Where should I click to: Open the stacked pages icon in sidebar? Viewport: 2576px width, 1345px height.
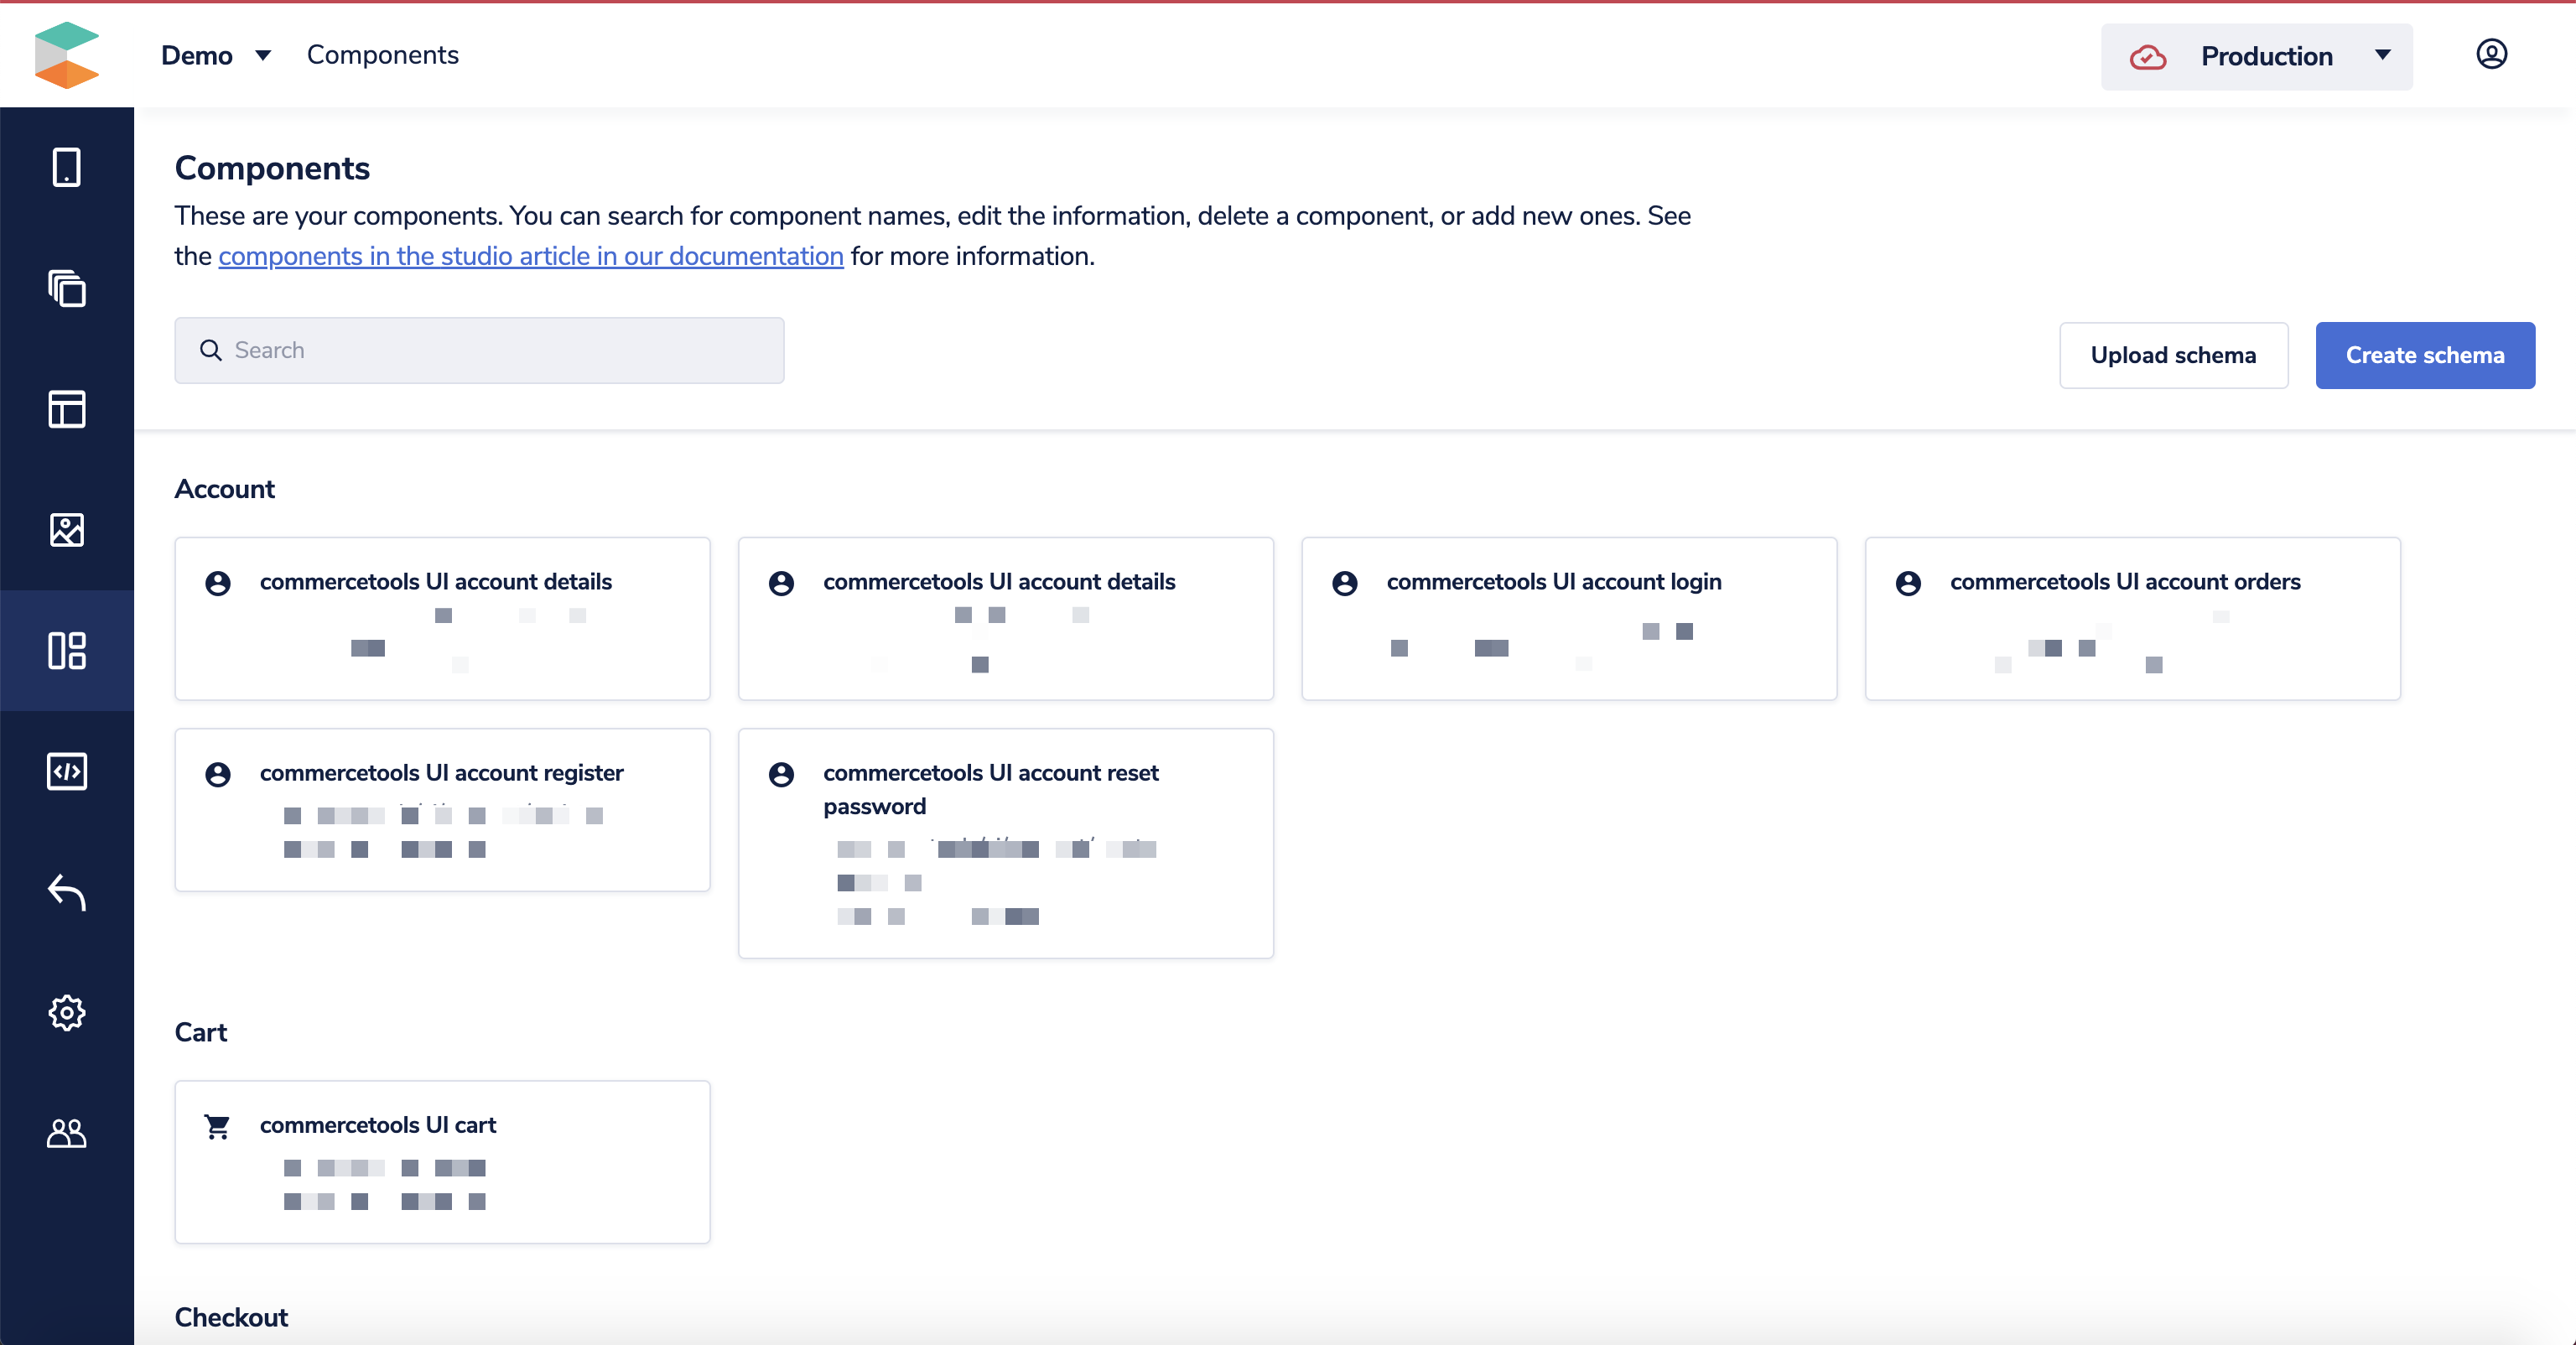coord(66,288)
